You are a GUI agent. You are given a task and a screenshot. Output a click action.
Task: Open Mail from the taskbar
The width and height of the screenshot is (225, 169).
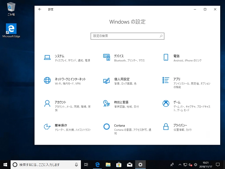tap(130, 165)
